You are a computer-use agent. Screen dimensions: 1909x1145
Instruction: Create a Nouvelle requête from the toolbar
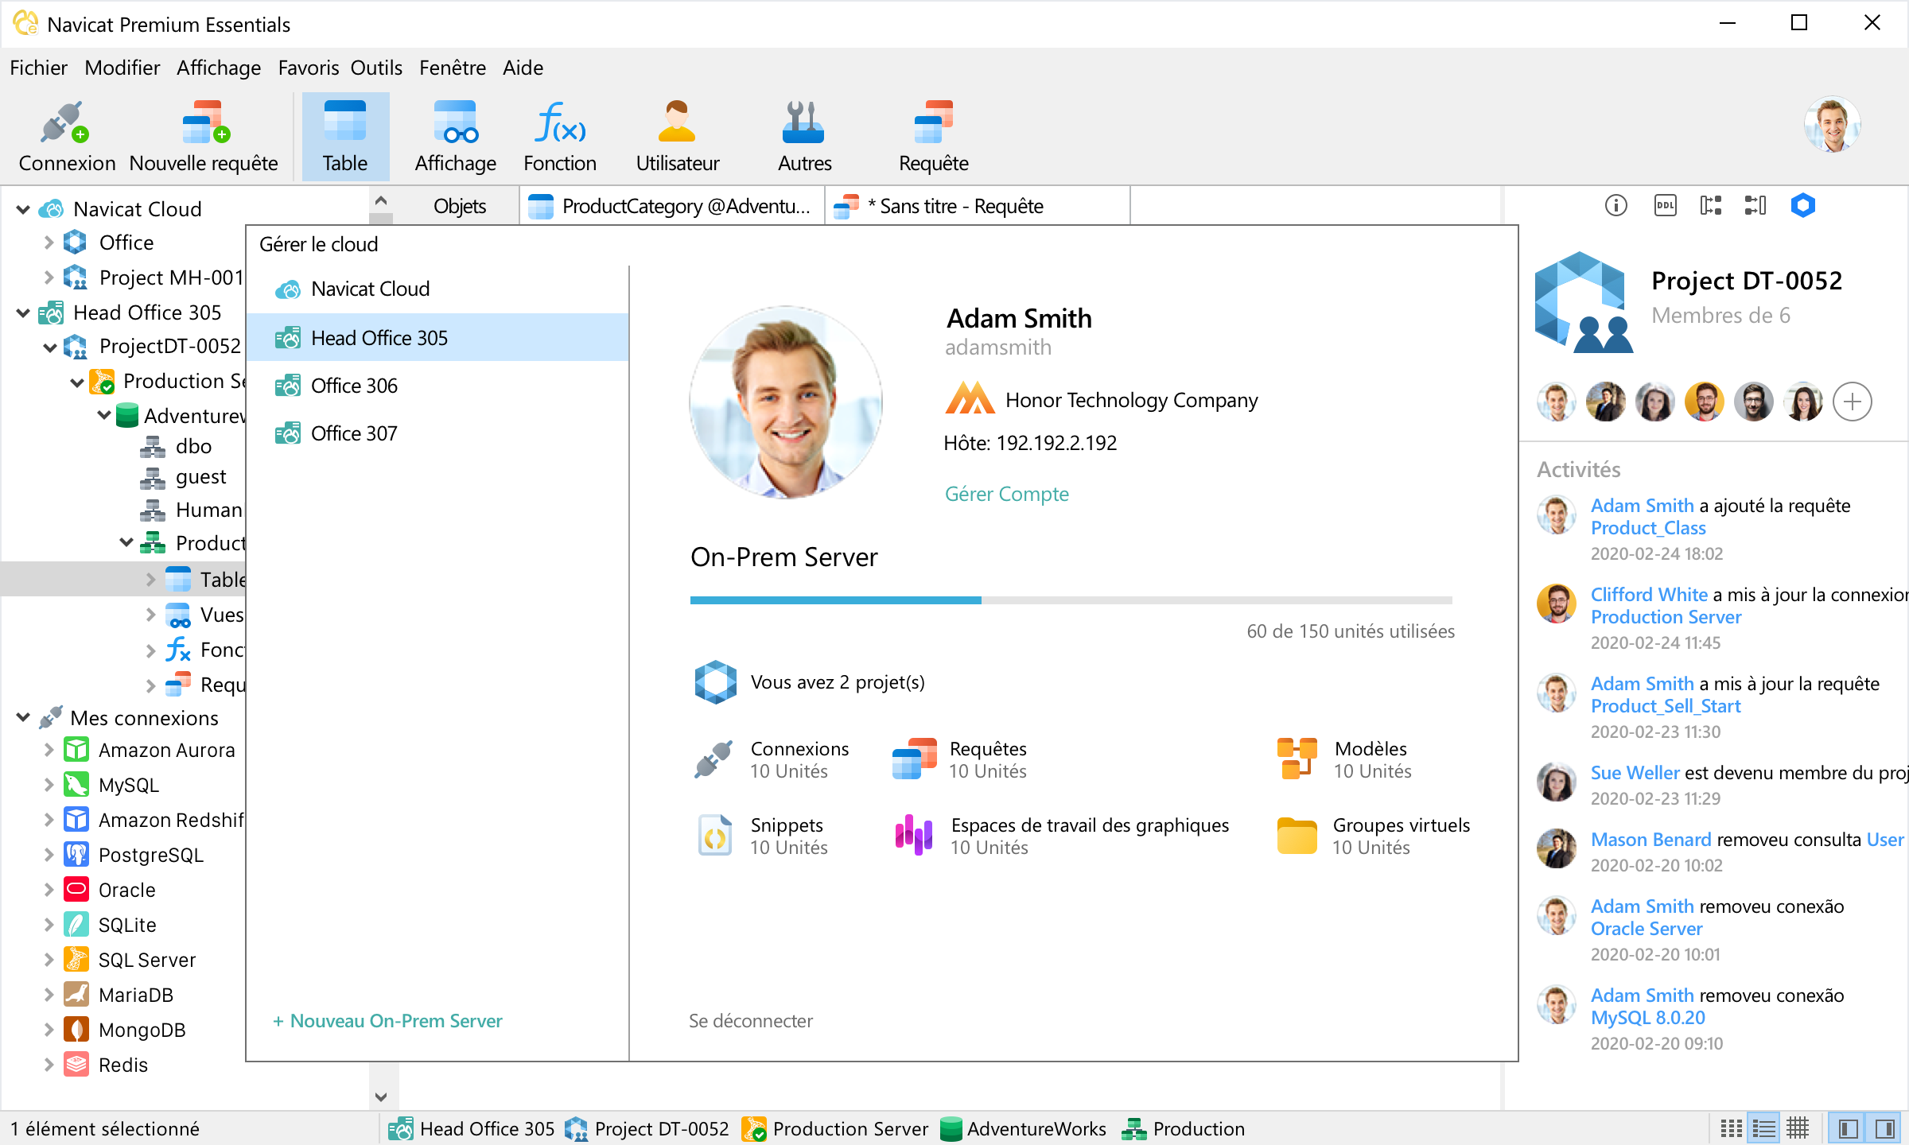[x=204, y=137]
